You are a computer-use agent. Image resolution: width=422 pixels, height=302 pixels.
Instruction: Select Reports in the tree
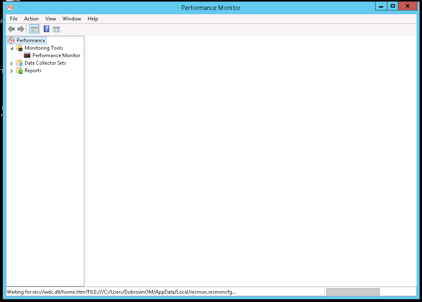[x=33, y=70]
